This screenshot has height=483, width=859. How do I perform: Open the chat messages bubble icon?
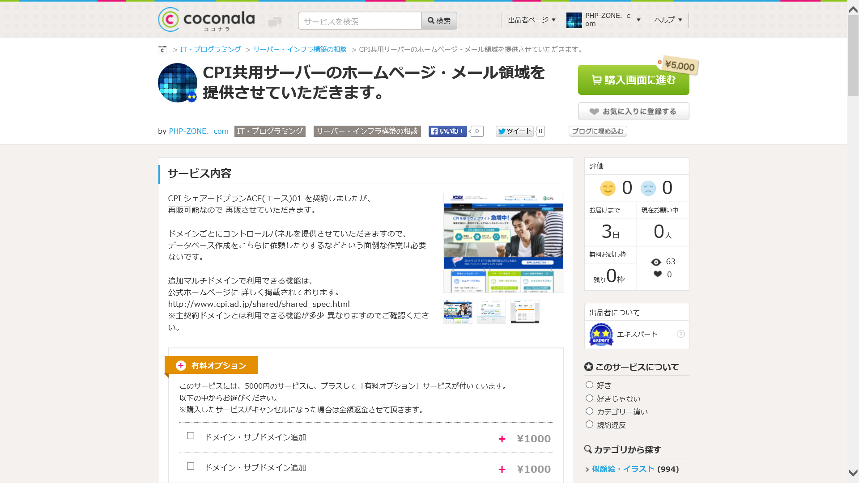pyautogui.click(x=275, y=22)
